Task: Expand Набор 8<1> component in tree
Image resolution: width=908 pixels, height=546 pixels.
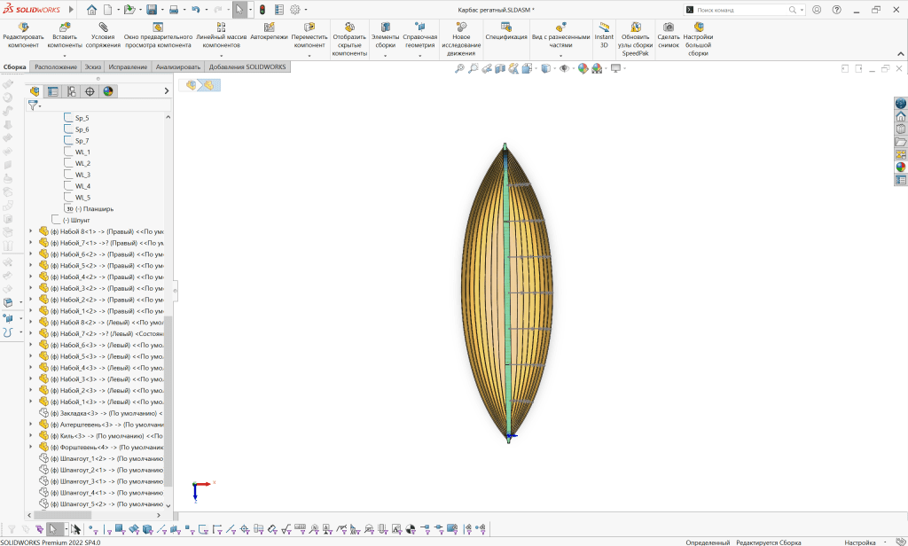Action: 31,231
